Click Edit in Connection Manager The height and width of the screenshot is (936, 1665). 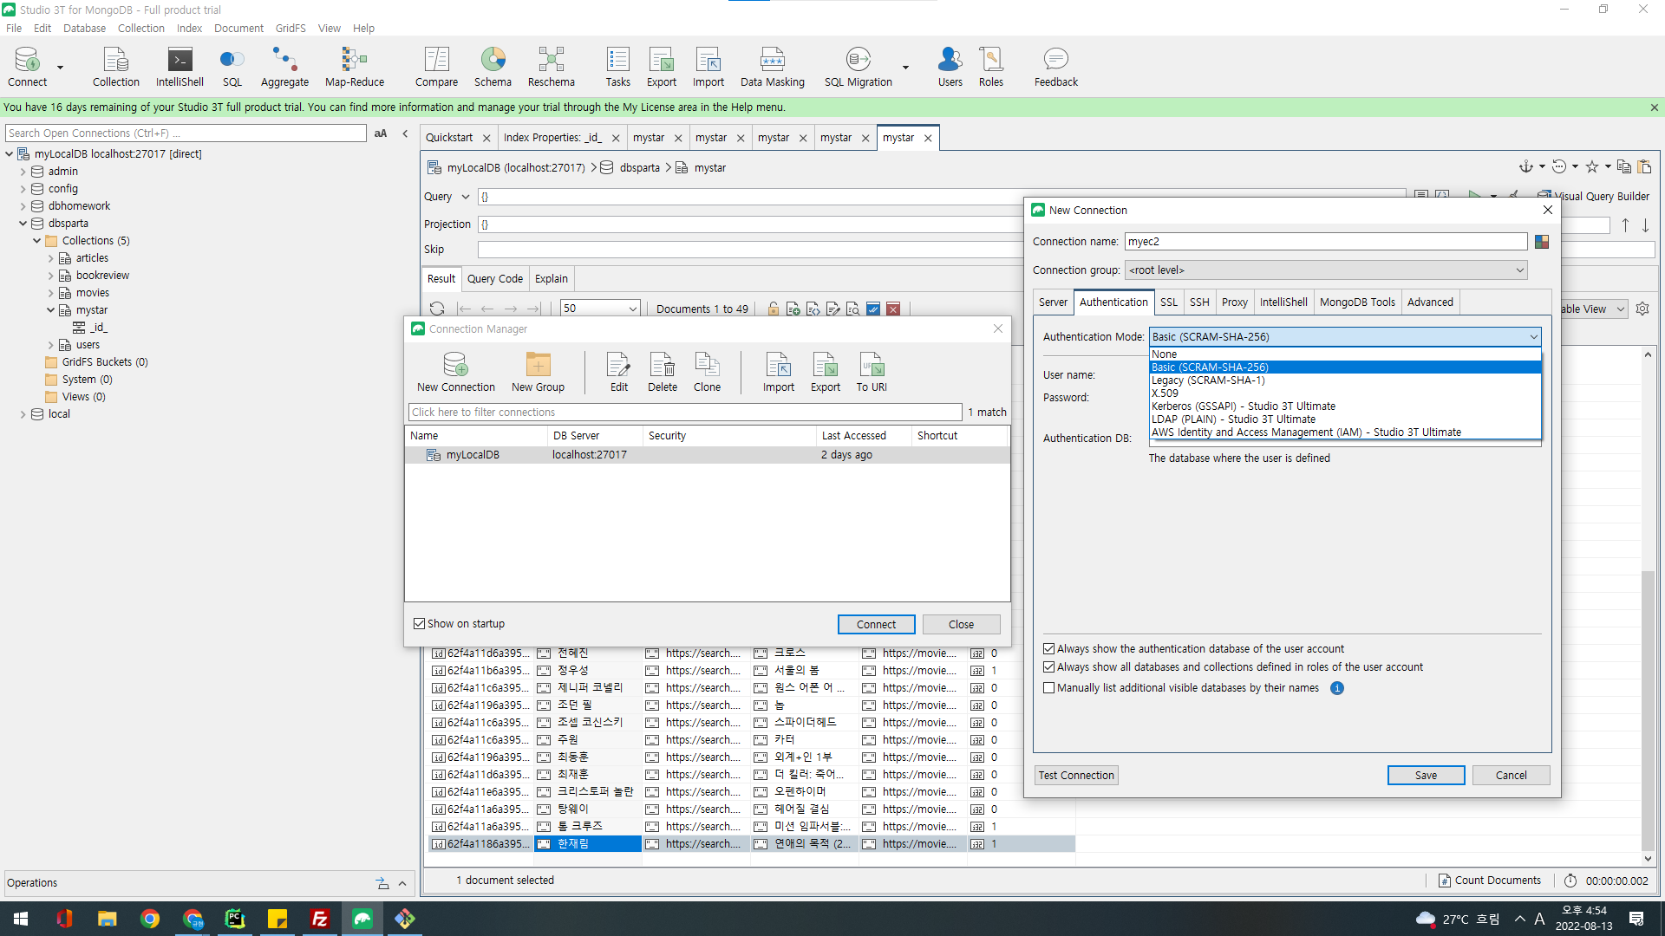[x=618, y=372]
